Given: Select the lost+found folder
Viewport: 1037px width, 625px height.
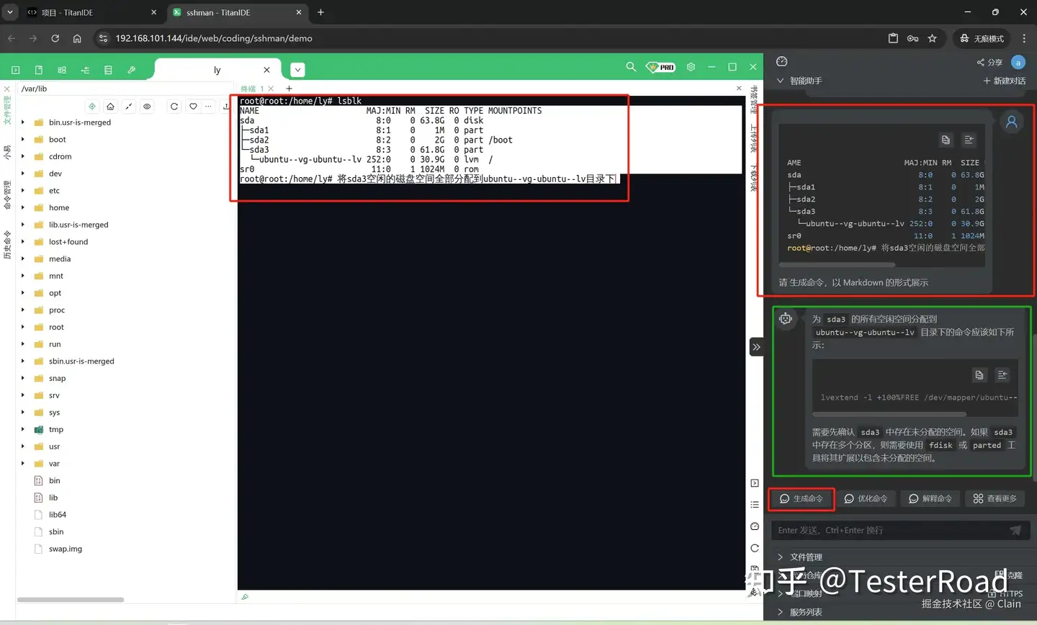Looking at the screenshot, I should 68,242.
